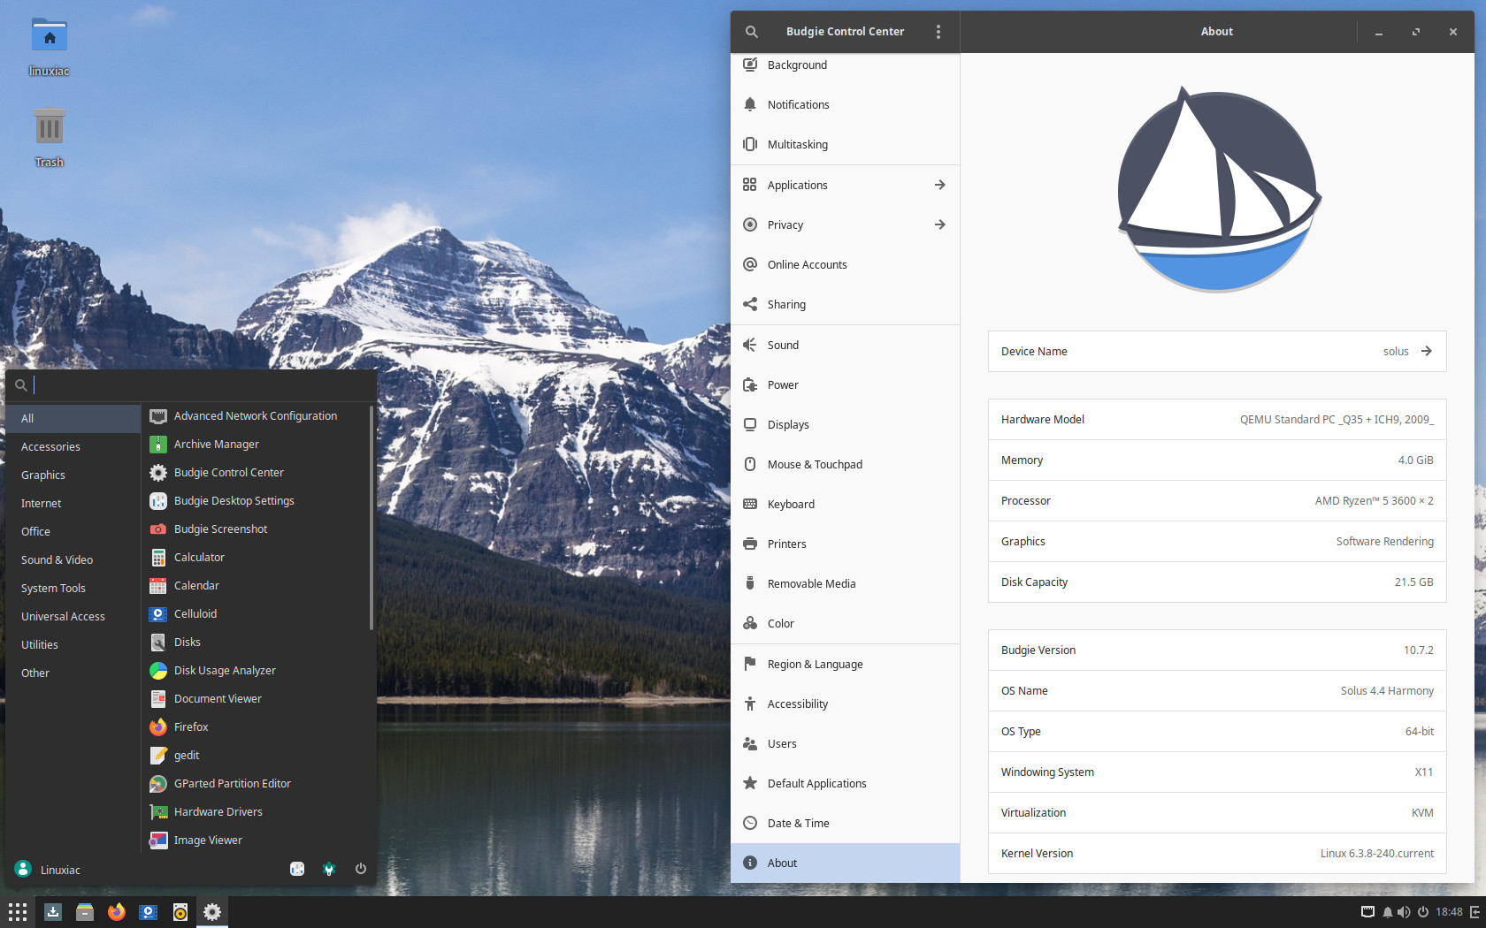Click the app grid launcher in taskbar
Screen dimensions: 1486x928
[18, 912]
